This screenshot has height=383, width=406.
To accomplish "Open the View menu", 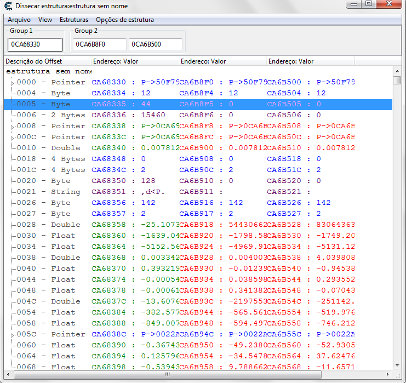I will click(x=45, y=20).
